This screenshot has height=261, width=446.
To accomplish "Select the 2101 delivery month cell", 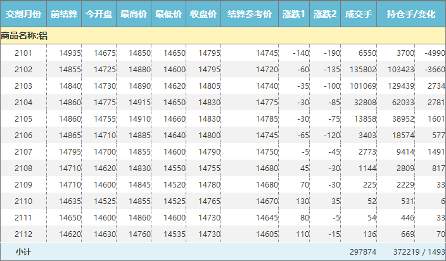I will click(x=23, y=53).
